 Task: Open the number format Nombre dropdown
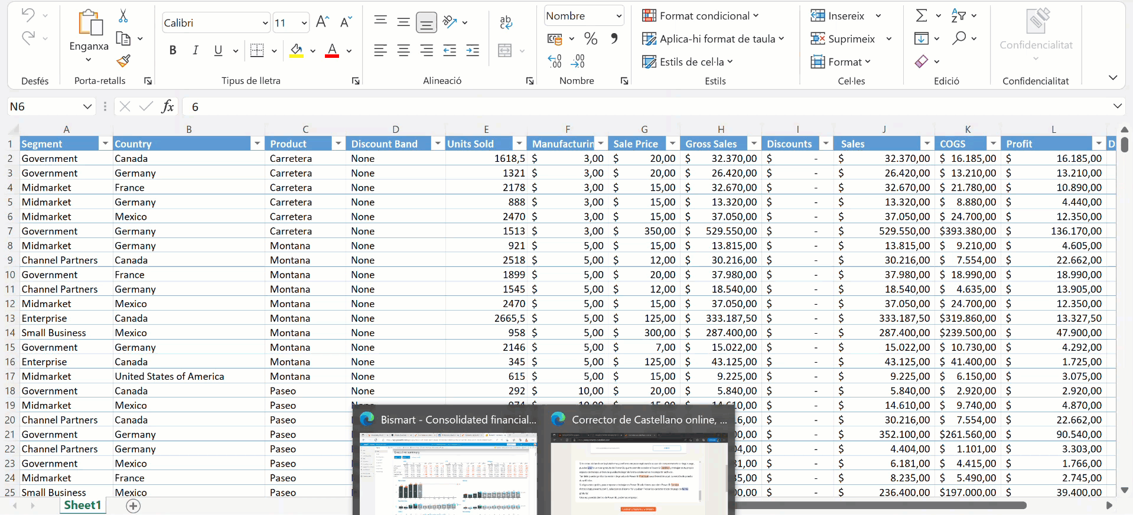point(618,16)
